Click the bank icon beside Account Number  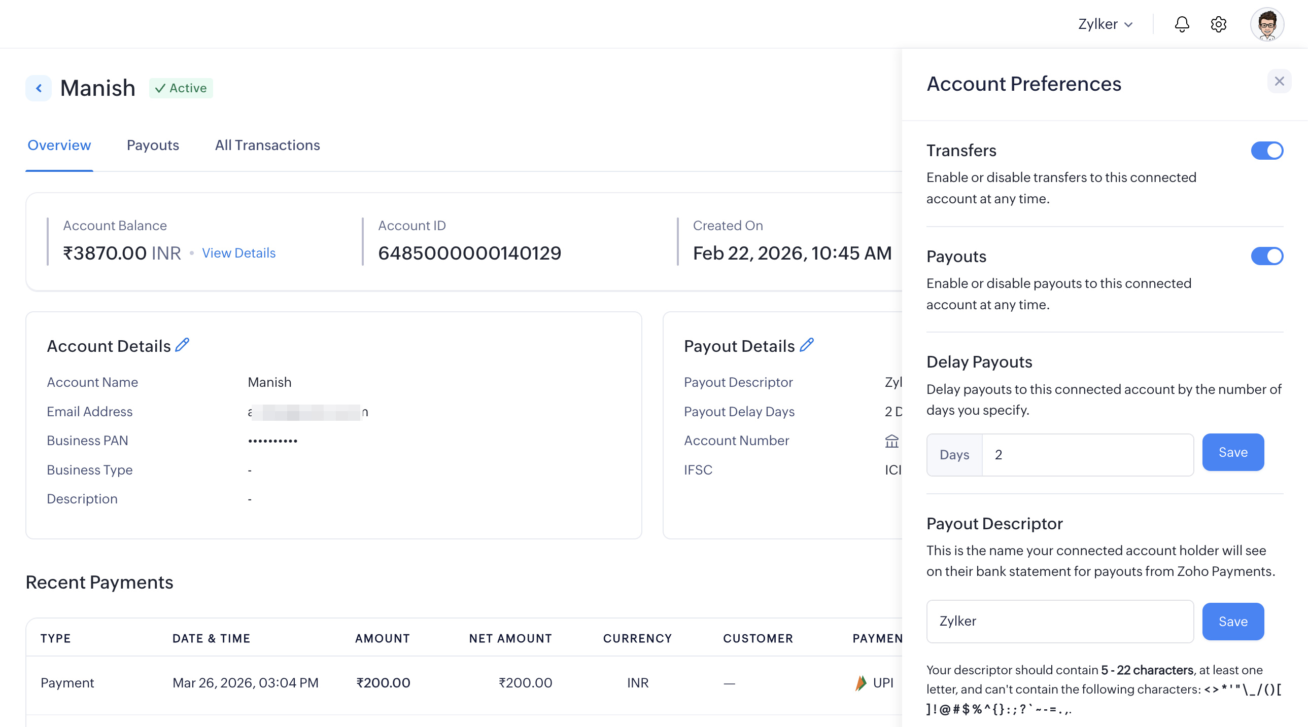pyautogui.click(x=891, y=441)
